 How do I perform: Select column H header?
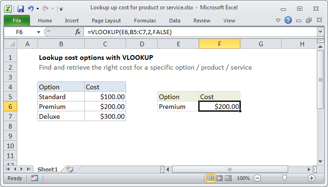pyautogui.click(x=302, y=44)
